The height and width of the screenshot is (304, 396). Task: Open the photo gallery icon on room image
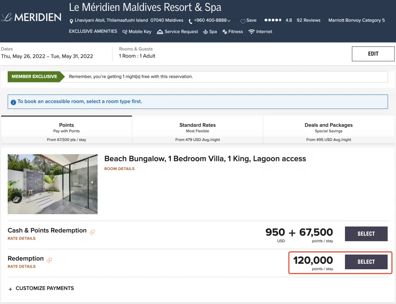click(x=16, y=199)
